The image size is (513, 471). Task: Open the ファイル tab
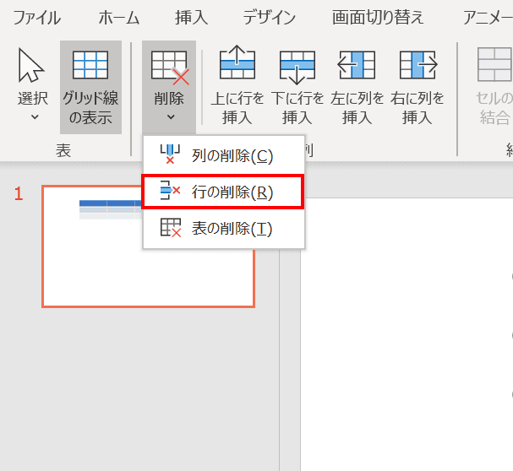(x=36, y=18)
